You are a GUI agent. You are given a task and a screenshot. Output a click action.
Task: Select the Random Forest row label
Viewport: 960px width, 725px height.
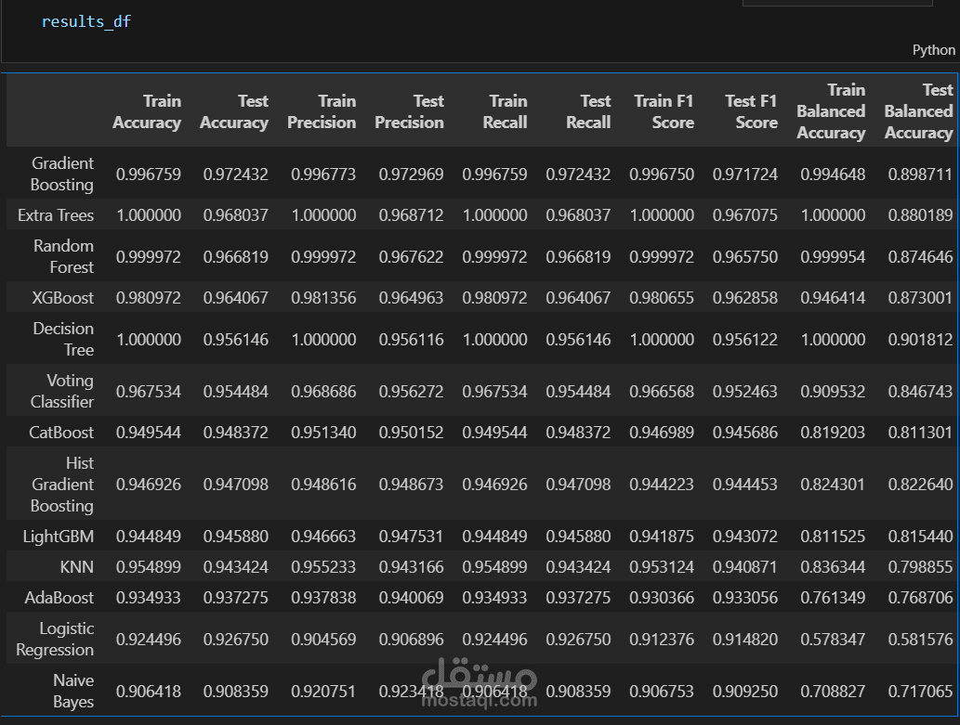click(x=65, y=255)
